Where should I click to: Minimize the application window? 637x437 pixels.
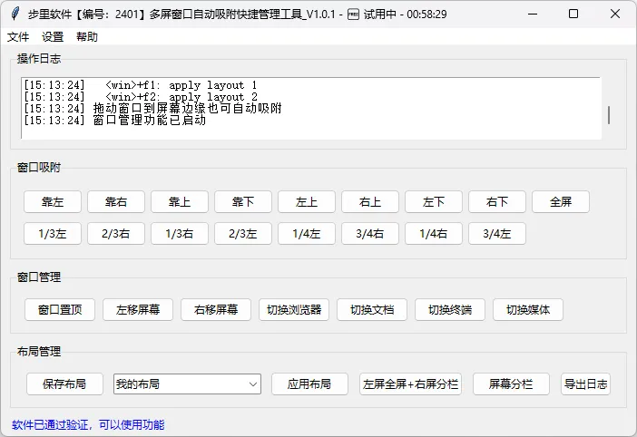533,14
